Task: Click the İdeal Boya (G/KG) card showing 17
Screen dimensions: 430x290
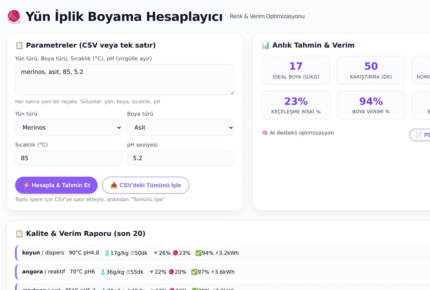Action: [x=296, y=70]
